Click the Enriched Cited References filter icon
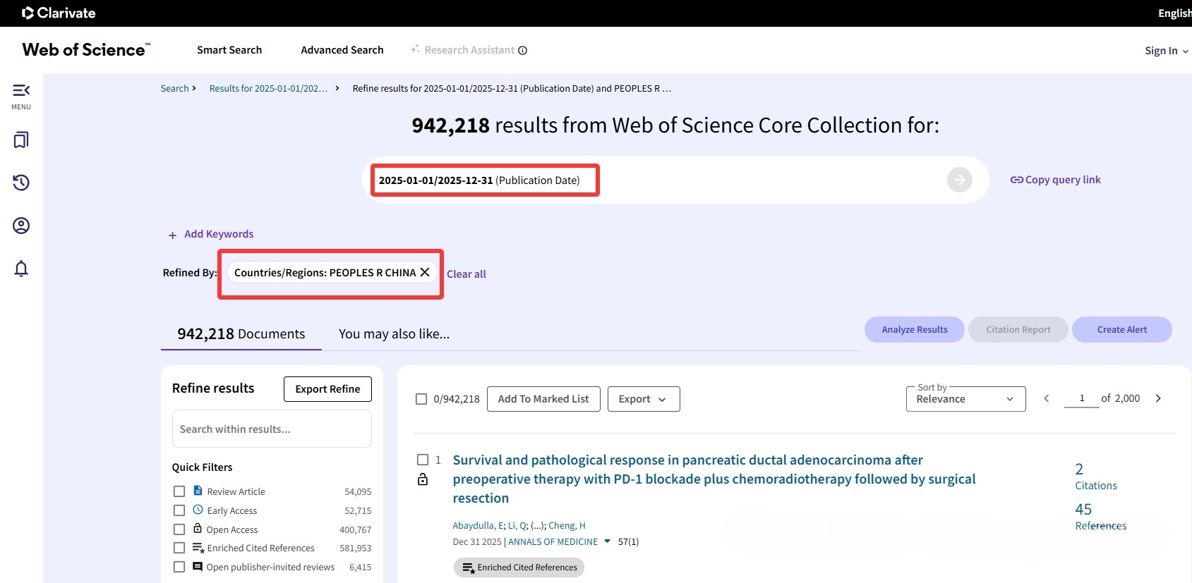 198,548
